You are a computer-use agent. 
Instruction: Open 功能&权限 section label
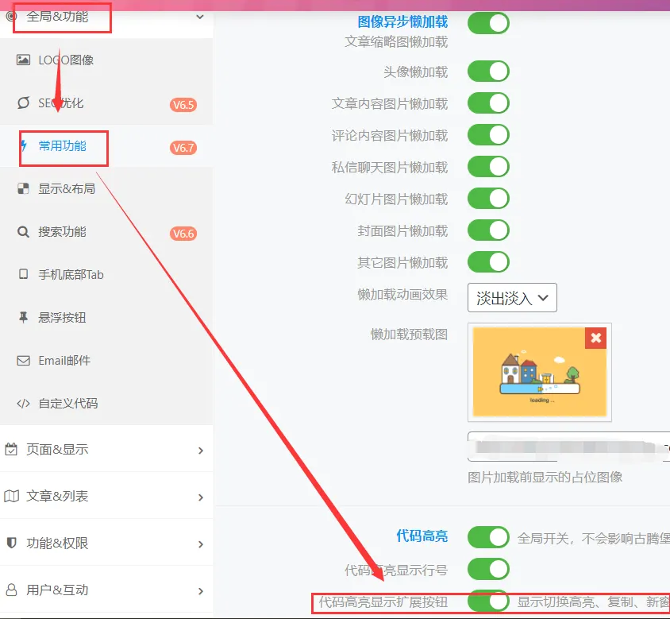point(57,543)
